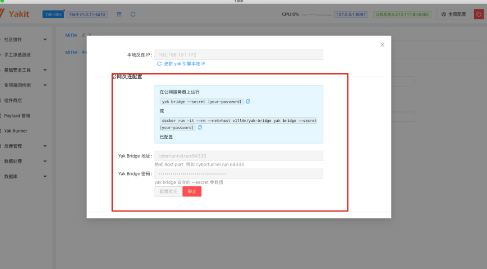Screen dimensions: 487x269
Task: Click the docker run command text
Action: coord(239,124)
